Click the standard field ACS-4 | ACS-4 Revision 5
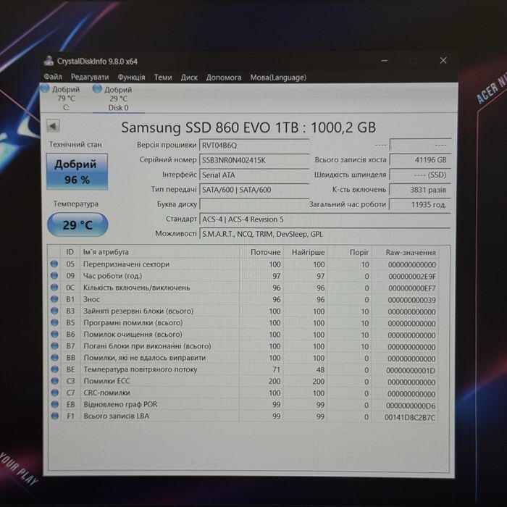The image size is (507, 507). coord(325,219)
